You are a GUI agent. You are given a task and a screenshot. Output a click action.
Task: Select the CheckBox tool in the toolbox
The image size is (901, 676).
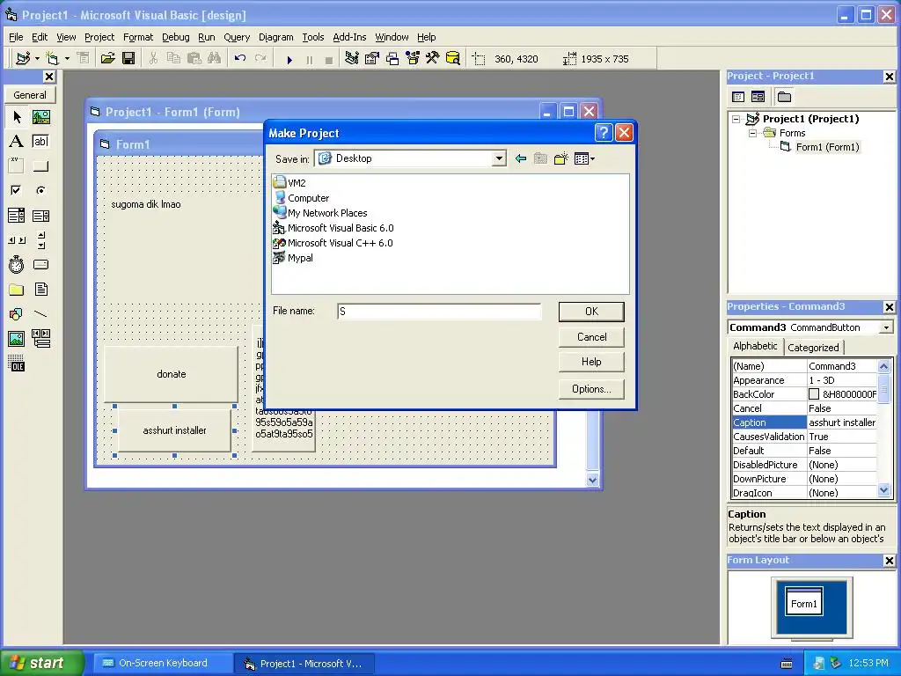tap(17, 190)
